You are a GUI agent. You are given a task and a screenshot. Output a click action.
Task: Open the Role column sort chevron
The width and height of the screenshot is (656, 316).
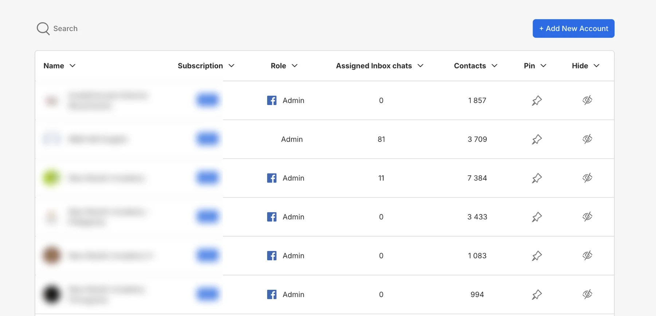[x=295, y=66]
